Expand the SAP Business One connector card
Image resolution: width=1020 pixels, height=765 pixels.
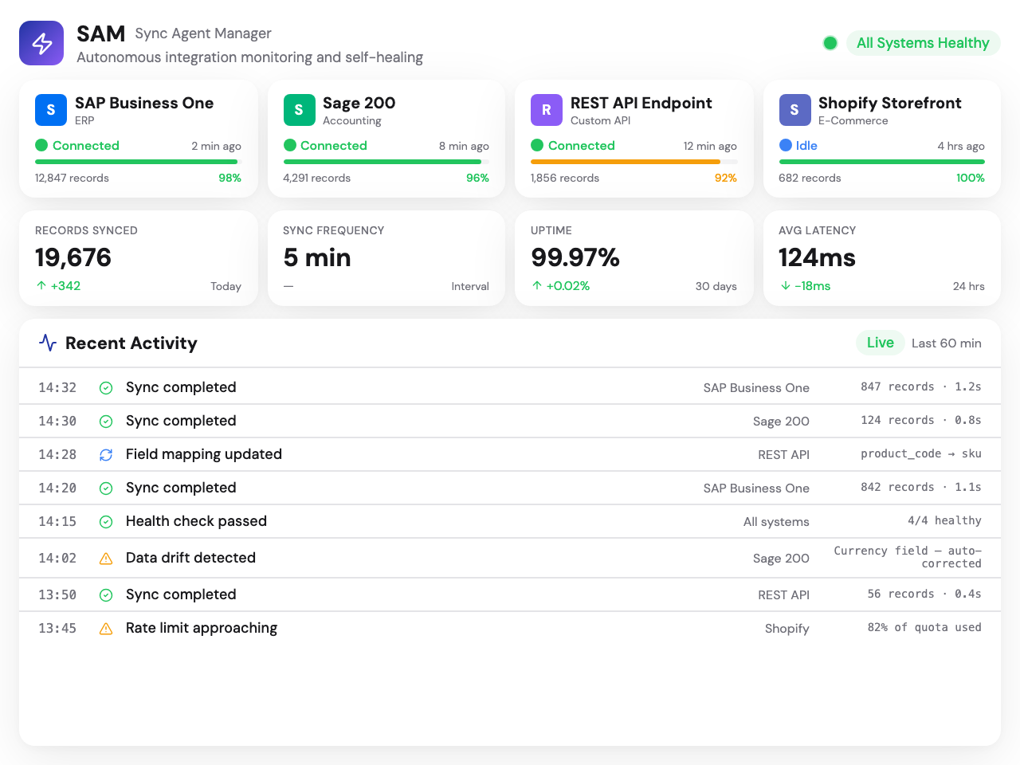click(138, 139)
